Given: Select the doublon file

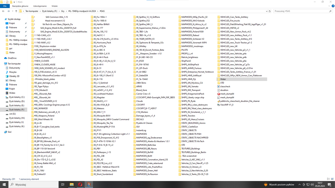Looking at the screenshot, I should tap(223, 90).
